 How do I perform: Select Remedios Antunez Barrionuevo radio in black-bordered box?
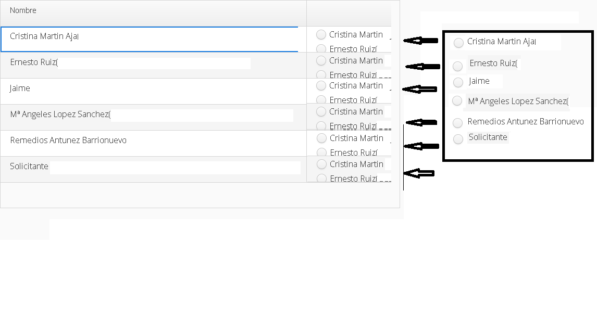point(458,123)
